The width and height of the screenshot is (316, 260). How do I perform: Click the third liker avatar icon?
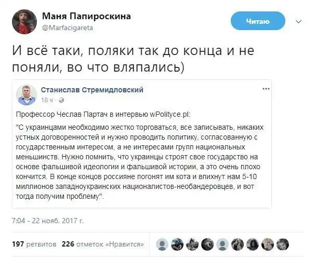(x=192, y=244)
